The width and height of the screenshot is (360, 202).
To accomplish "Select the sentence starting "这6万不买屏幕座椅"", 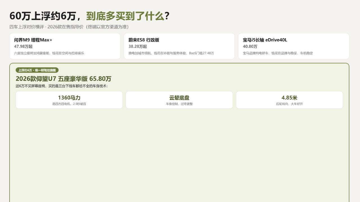I will 62,86.
